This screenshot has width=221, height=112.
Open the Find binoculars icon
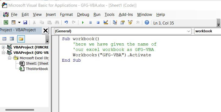(x=57, y=23)
